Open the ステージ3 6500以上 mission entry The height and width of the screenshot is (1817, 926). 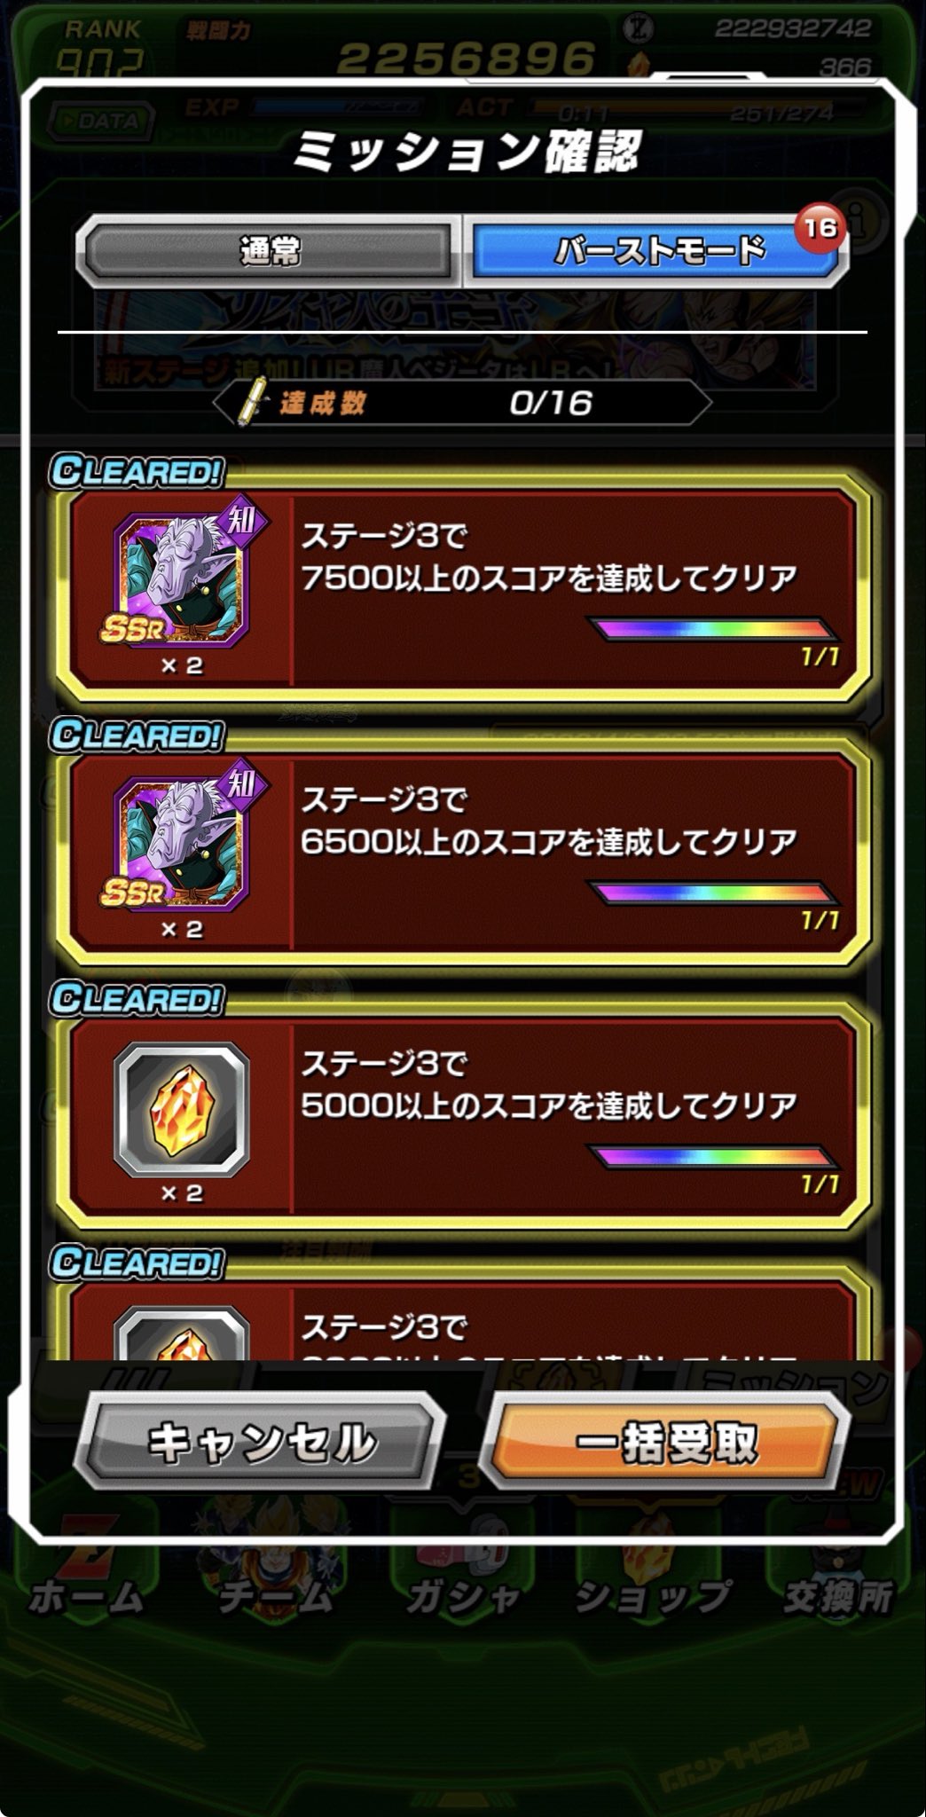point(463,853)
